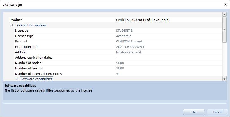The height and width of the screenshot is (117, 230).
Task: Click the Software capabilities label
Action: click(x=36, y=79)
